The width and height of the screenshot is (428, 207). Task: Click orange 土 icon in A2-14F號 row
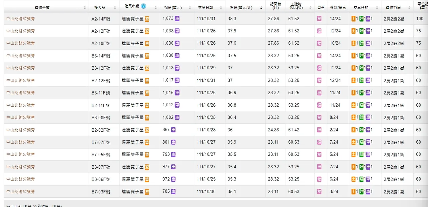[354, 19]
